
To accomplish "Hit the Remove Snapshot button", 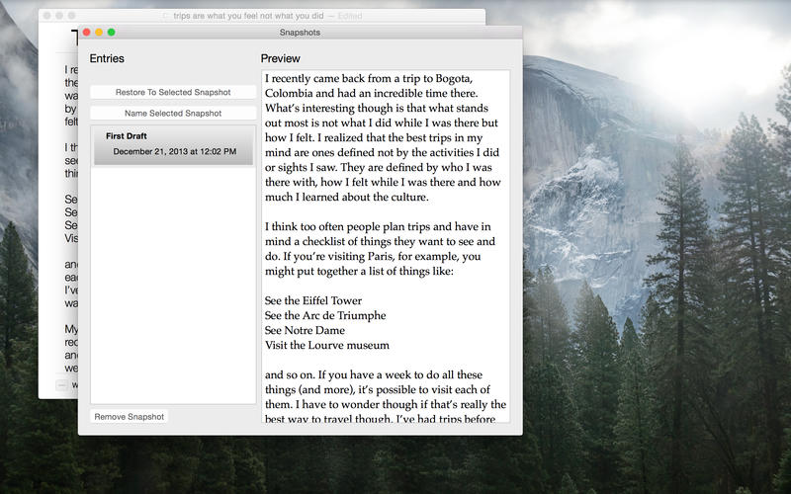I will coord(130,416).
